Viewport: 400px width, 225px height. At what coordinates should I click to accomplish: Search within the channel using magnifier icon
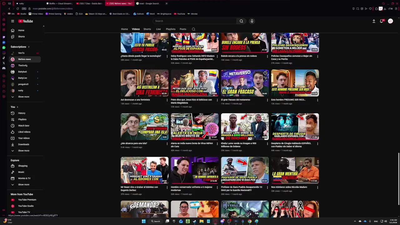pyautogui.click(x=193, y=29)
